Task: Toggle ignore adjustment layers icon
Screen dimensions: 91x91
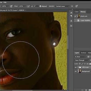Action: click(72, 6)
